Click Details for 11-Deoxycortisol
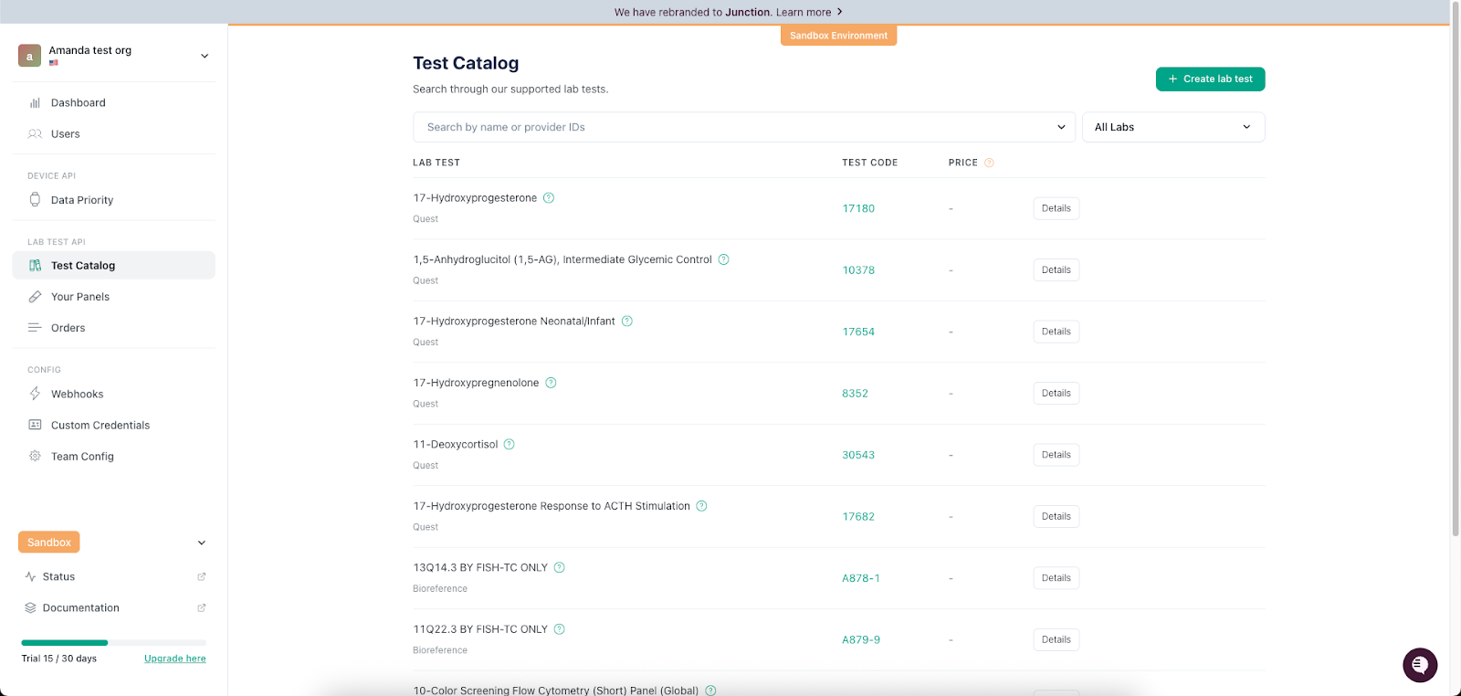The width and height of the screenshot is (1461, 696). click(x=1056, y=455)
